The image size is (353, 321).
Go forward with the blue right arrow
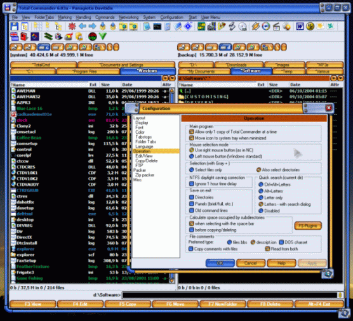coord(92,26)
